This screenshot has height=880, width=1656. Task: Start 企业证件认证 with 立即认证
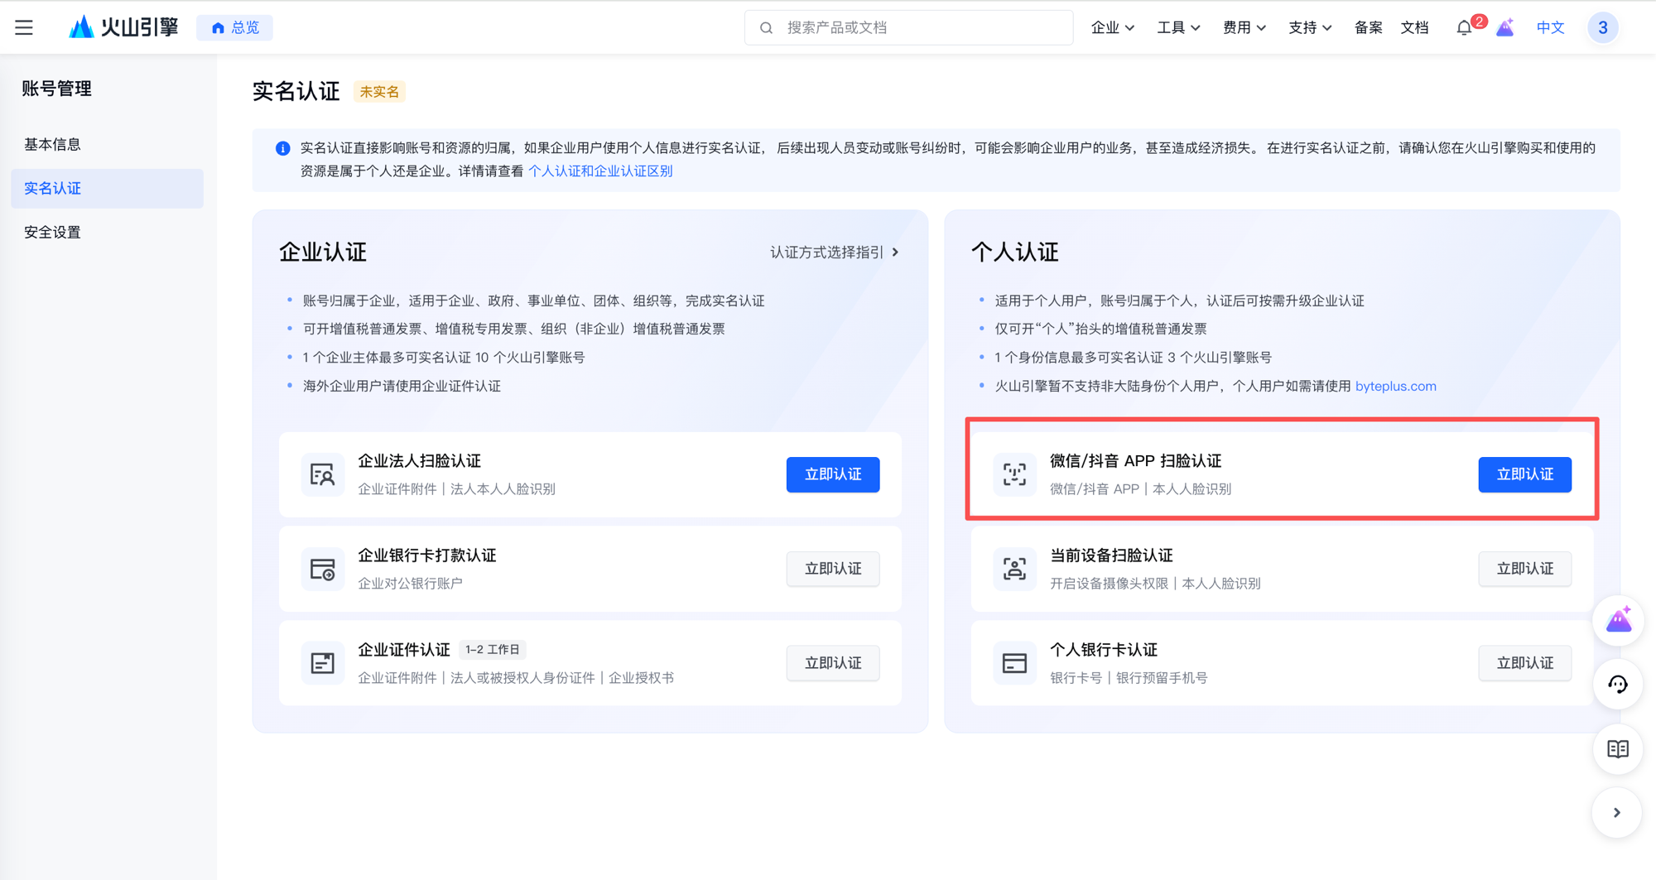tap(833, 663)
